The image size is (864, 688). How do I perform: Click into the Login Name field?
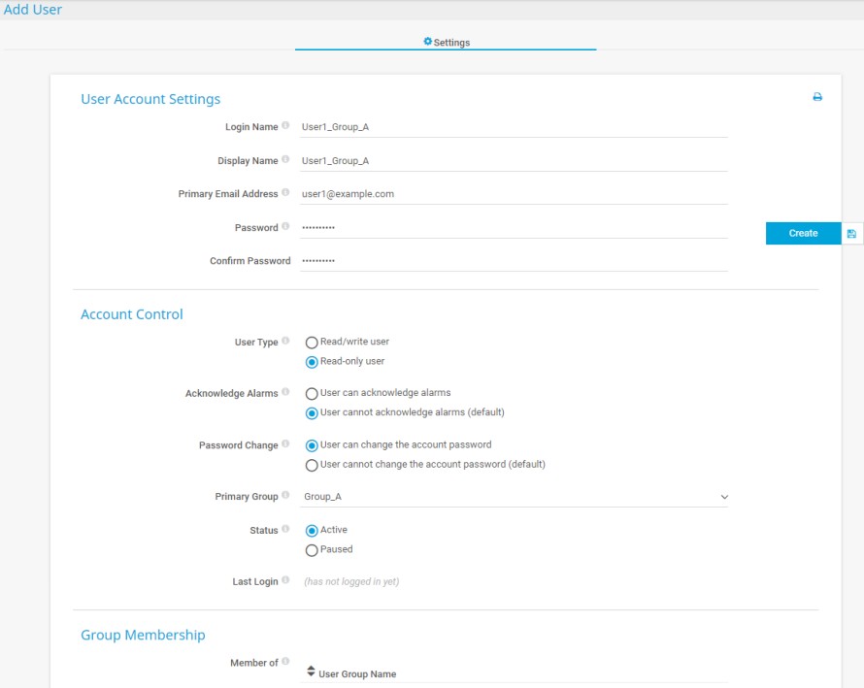(x=515, y=127)
